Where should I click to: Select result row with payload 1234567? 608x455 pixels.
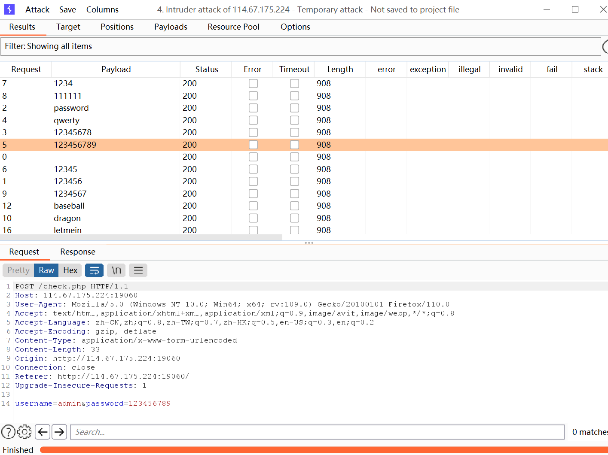tap(304, 194)
